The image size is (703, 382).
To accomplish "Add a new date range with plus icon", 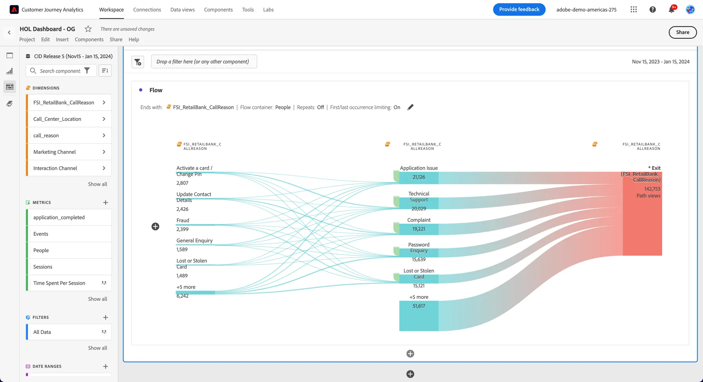I will click(106, 366).
